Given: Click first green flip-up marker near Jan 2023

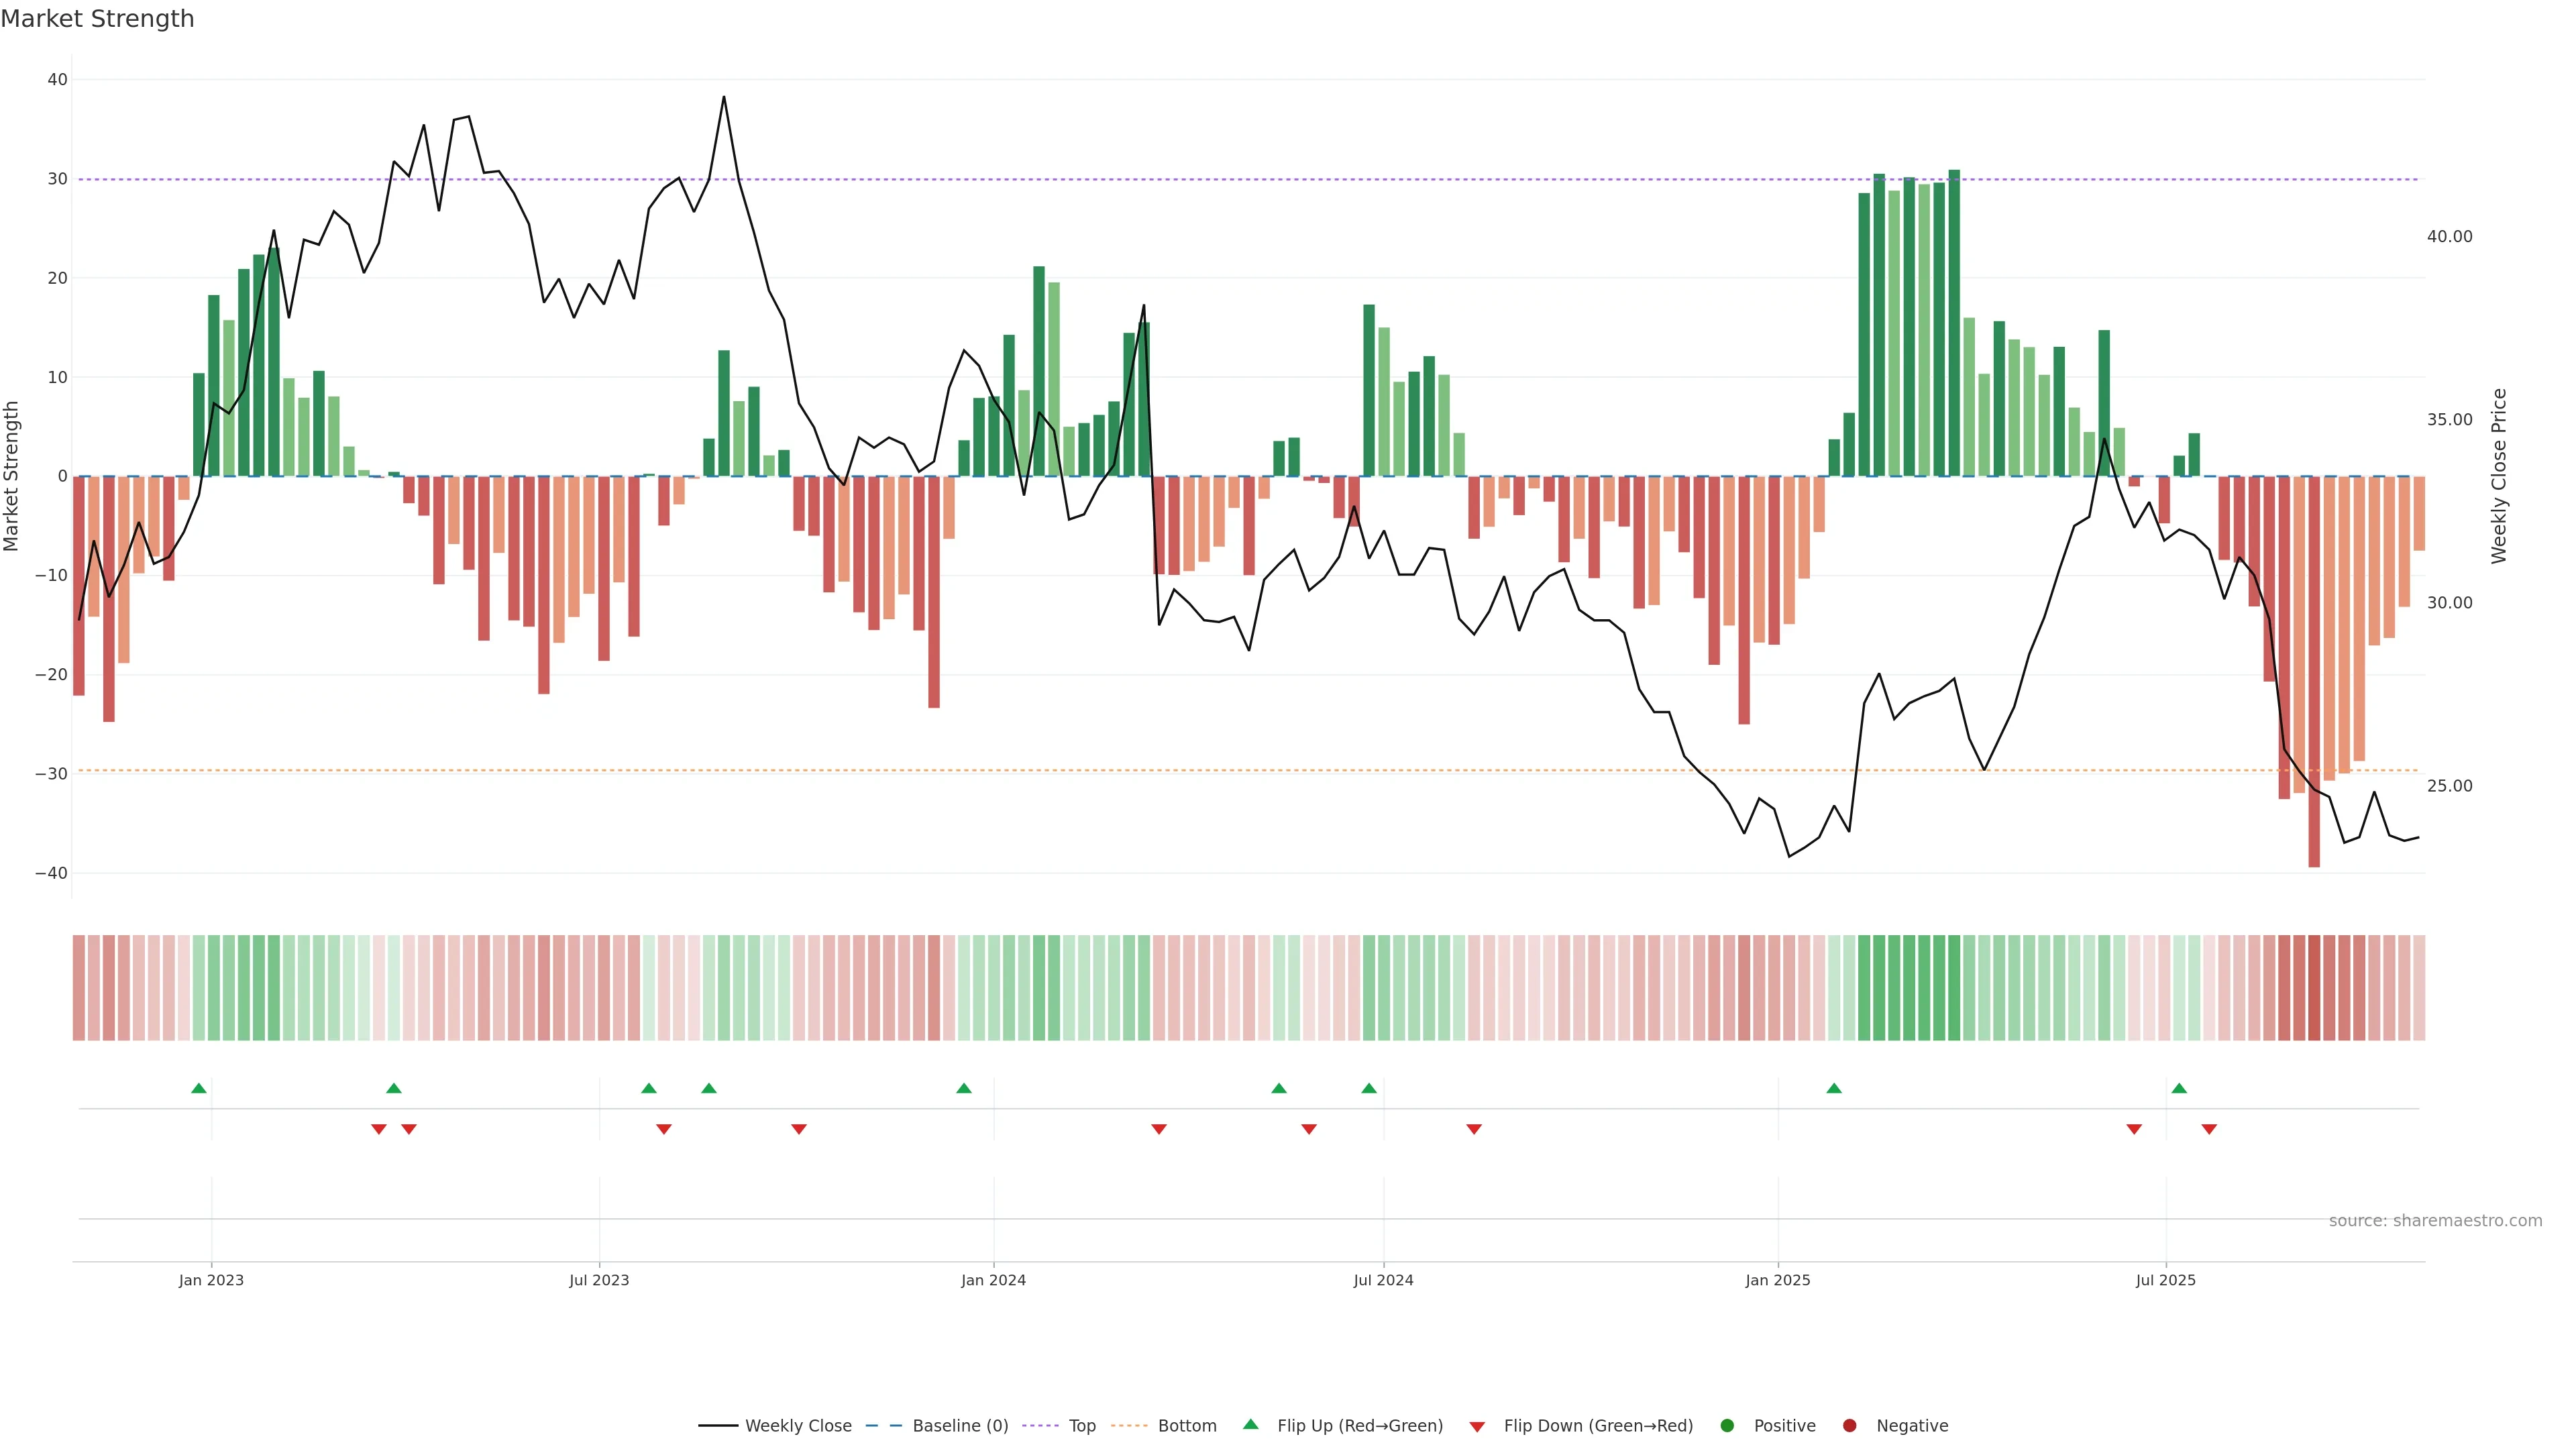Looking at the screenshot, I should [199, 1088].
